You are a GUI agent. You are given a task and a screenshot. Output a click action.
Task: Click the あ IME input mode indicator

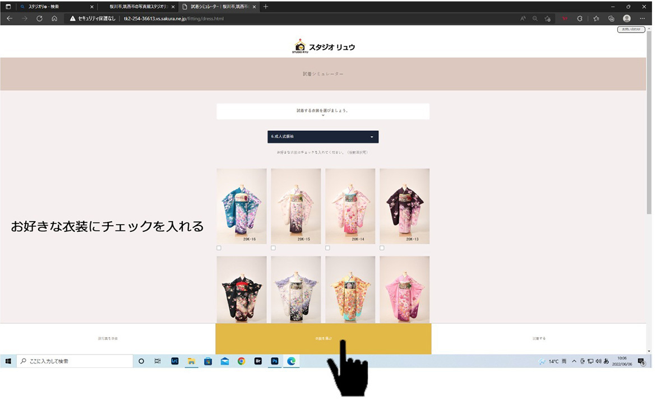coord(606,361)
